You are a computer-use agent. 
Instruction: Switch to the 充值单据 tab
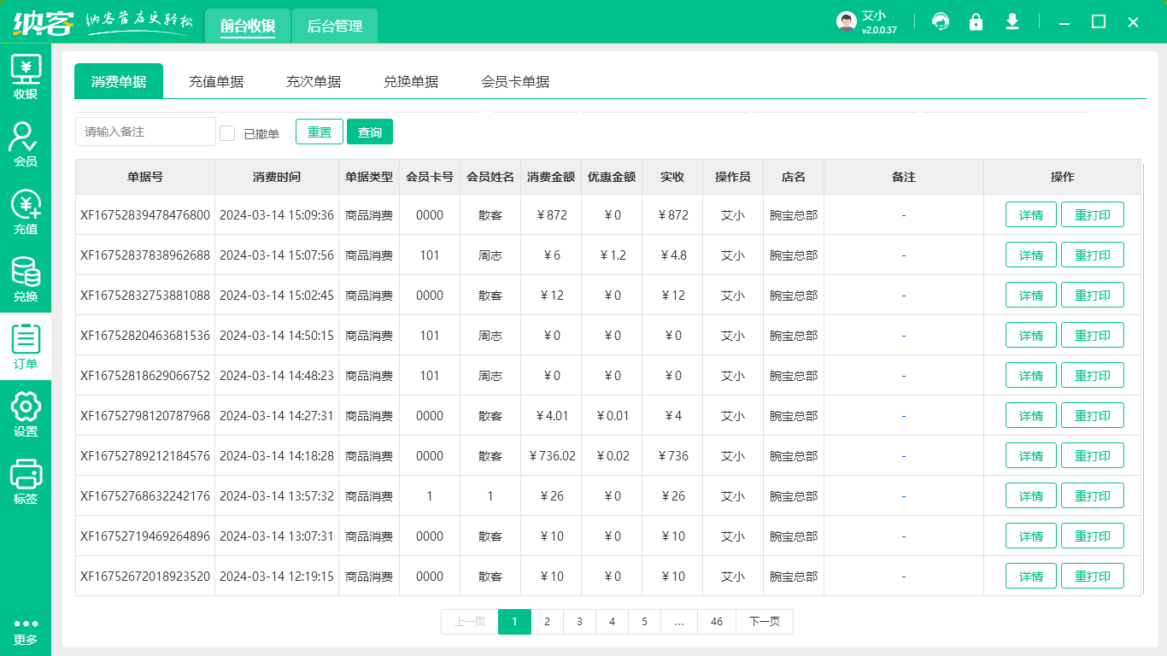(x=215, y=80)
